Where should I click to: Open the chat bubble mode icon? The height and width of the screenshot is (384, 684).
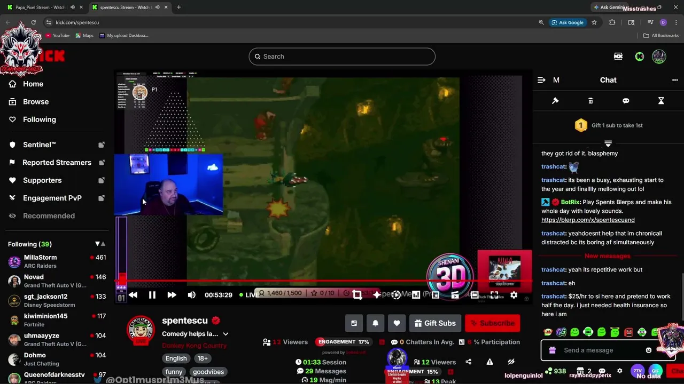coord(626,101)
